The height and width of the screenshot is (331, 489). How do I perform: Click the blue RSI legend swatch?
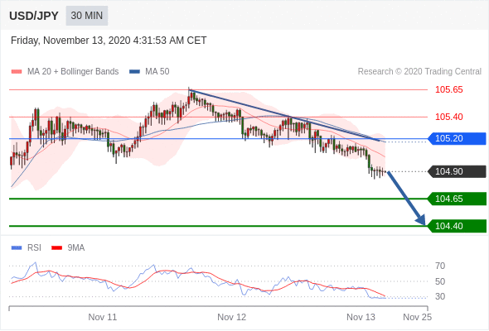click(17, 248)
